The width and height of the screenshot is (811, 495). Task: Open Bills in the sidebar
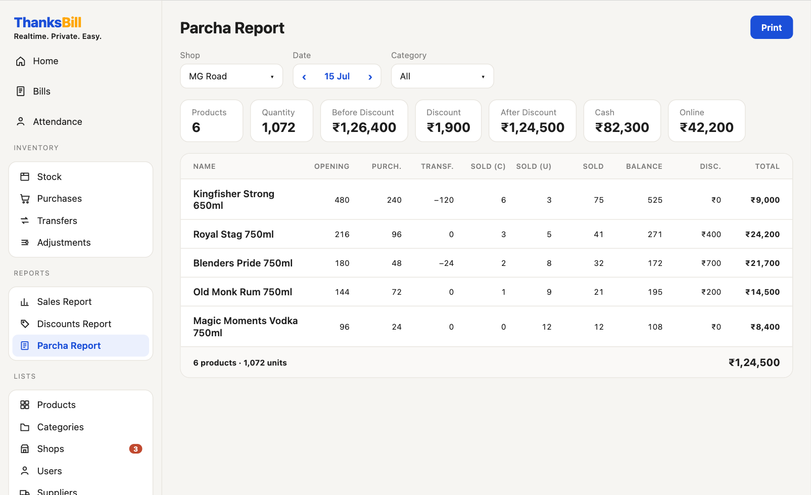(81, 92)
